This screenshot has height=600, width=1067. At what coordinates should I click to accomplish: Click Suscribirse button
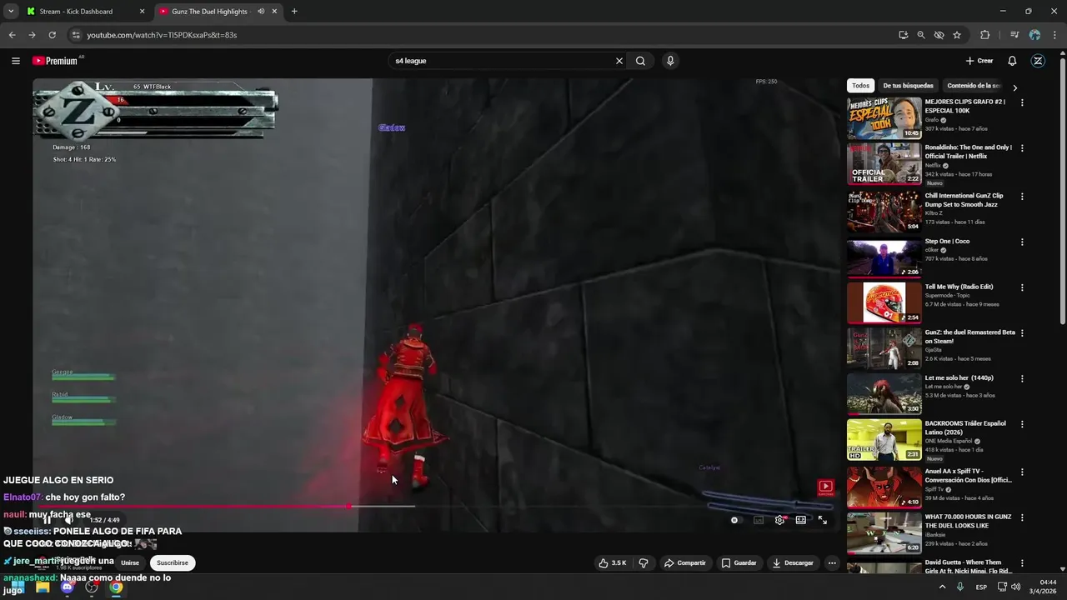173,562
